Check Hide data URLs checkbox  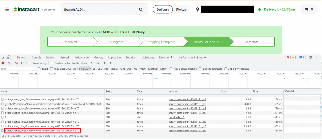[52, 69]
